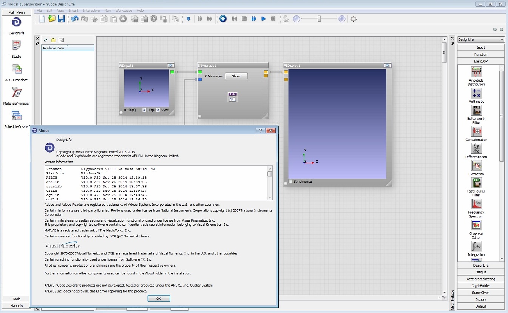Click the folder icon in Available Data panel

click(53, 40)
